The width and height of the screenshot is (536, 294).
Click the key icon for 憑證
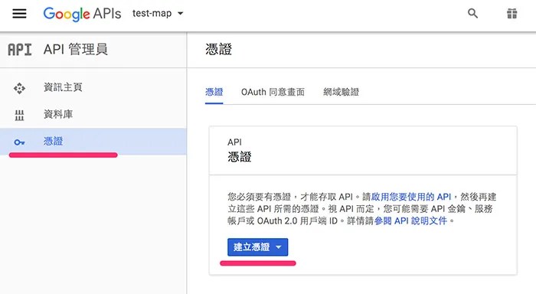point(19,142)
